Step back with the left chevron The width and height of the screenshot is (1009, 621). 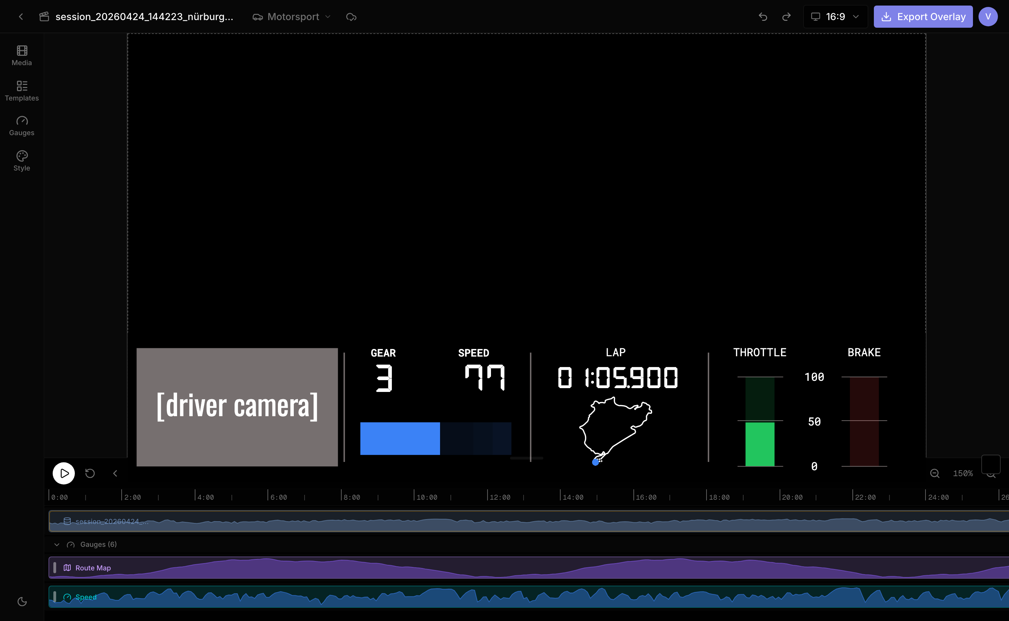115,474
